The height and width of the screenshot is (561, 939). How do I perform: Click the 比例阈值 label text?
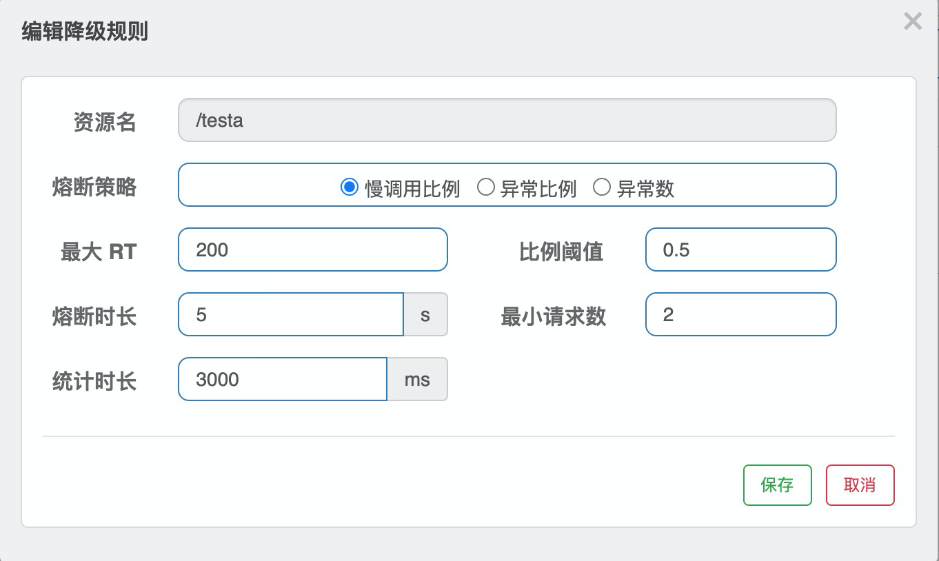(x=561, y=252)
